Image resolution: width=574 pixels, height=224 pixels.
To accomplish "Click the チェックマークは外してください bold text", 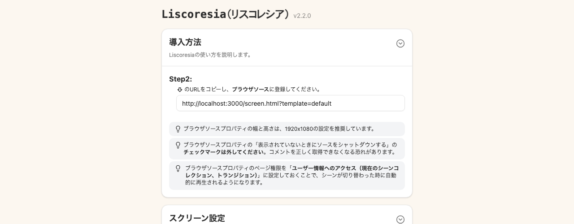I will (224, 152).
